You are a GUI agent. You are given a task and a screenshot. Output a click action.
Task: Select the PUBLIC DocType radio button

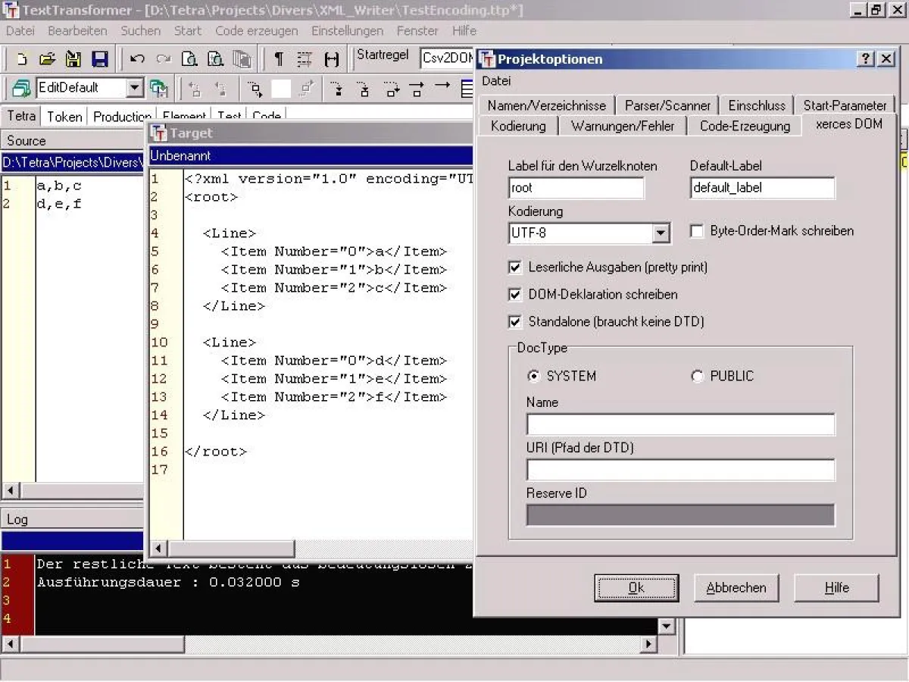(697, 376)
